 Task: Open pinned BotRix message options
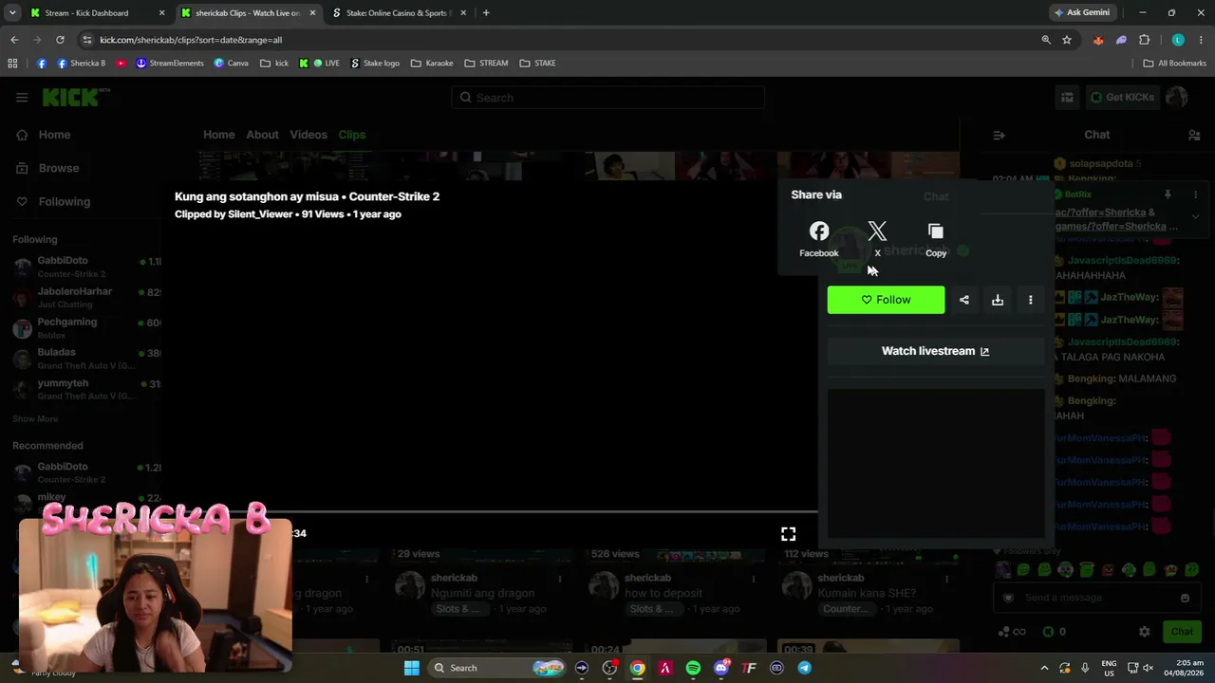pos(1196,194)
